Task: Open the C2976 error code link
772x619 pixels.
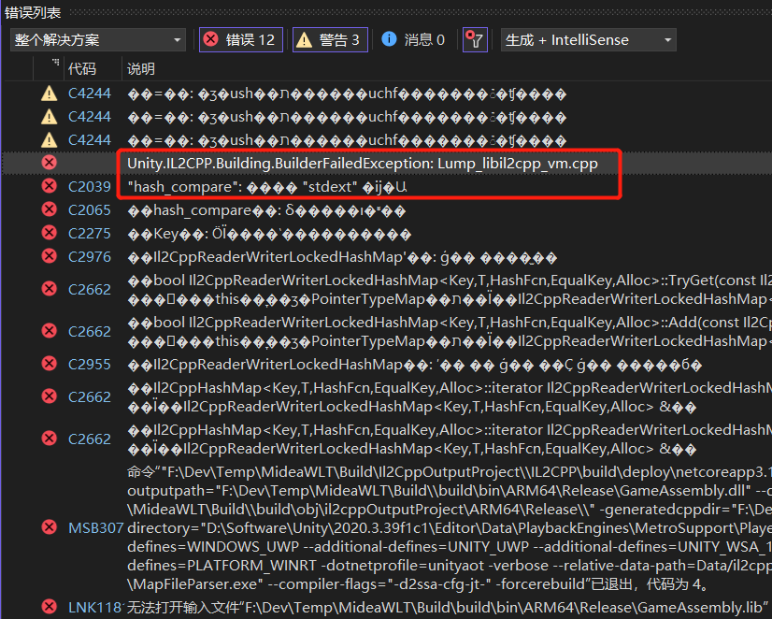Action: point(89,256)
